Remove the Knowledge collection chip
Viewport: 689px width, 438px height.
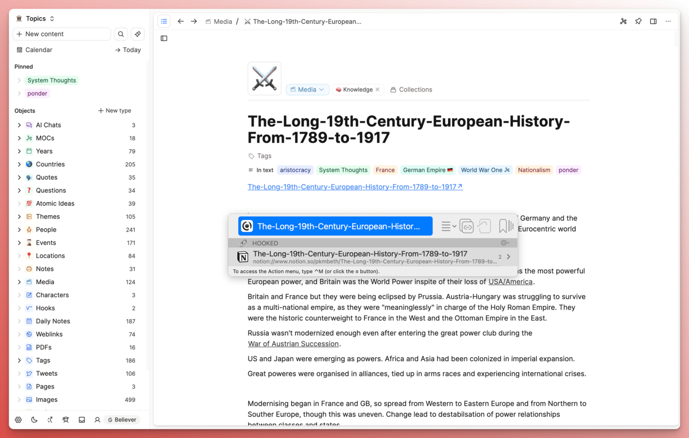click(x=378, y=89)
